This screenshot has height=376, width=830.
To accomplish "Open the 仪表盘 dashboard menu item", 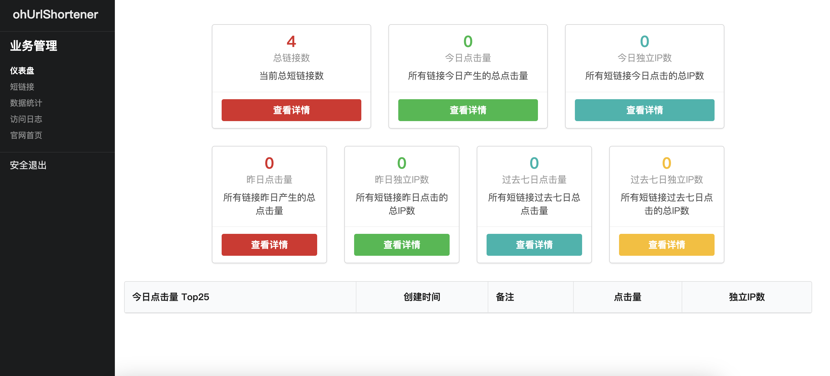I will click(x=22, y=70).
